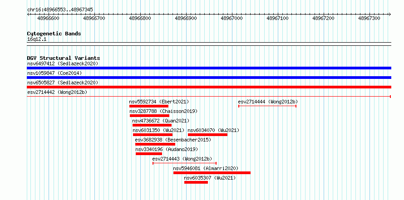
Task: Open the nsv6035307 (Wu2021) label
Action: point(210,178)
